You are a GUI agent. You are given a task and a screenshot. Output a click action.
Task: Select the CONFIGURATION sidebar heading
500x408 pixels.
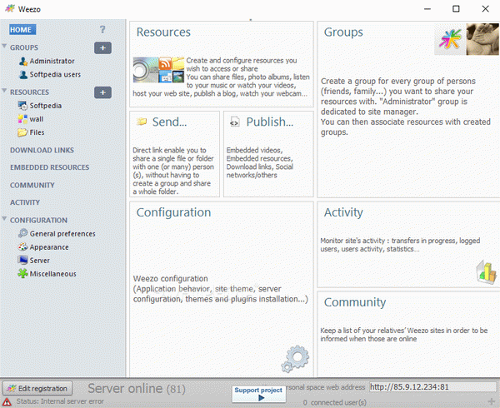pos(38,220)
